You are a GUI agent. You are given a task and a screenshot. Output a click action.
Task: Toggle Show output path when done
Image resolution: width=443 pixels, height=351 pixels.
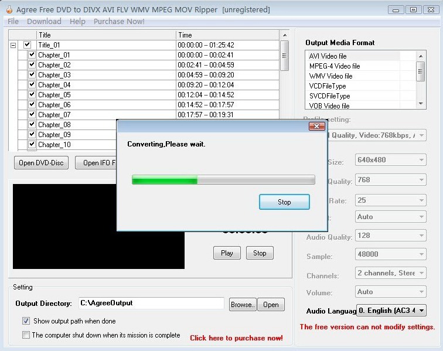pyautogui.click(x=26, y=321)
